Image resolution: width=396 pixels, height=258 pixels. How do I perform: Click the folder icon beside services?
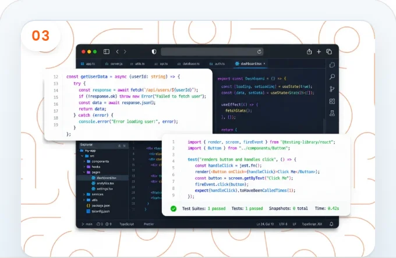(89, 195)
